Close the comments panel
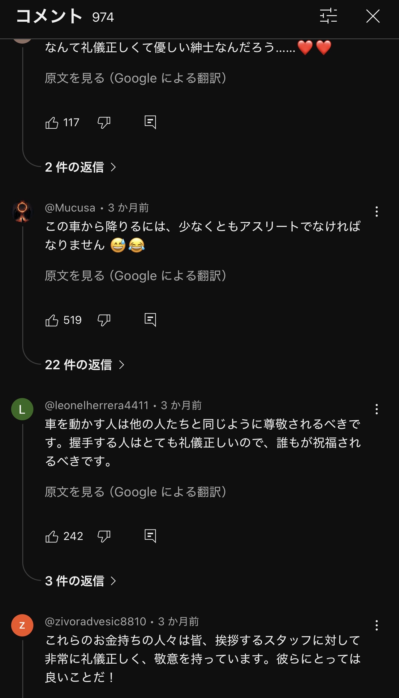The width and height of the screenshot is (399, 698). [x=373, y=16]
